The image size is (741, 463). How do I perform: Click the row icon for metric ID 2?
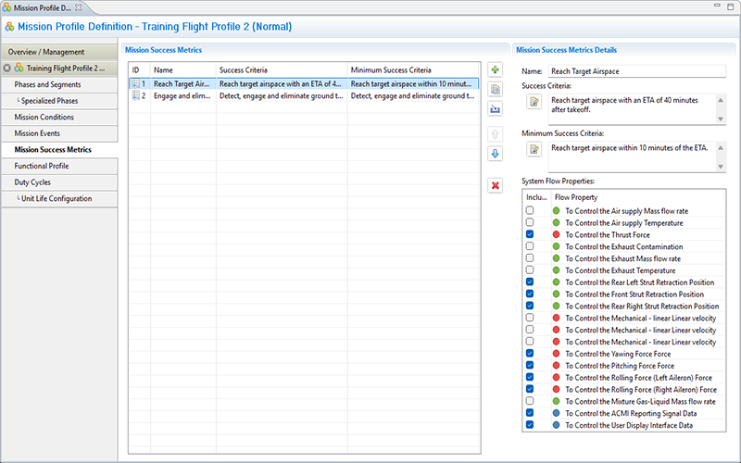(135, 95)
